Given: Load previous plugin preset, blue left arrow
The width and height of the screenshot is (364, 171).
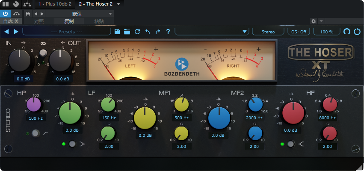Looking at the screenshot, I should click(x=6, y=32).
